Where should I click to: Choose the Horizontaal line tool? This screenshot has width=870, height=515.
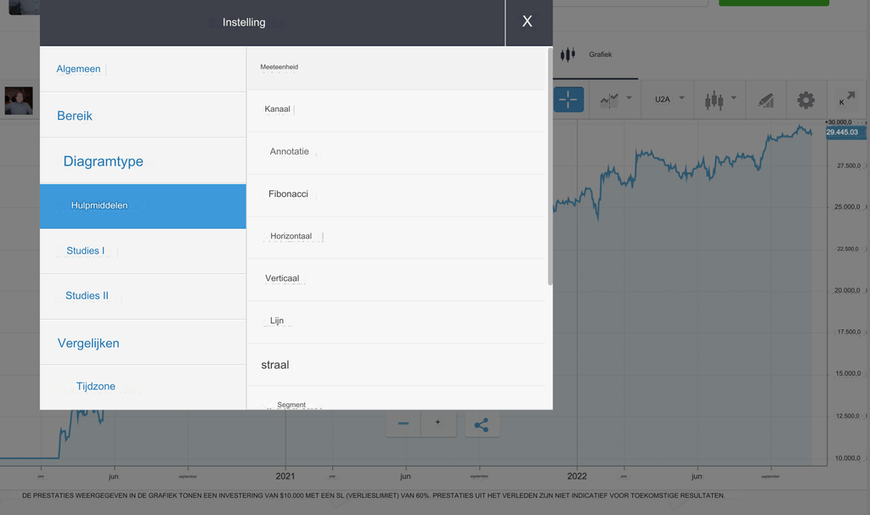[291, 236]
